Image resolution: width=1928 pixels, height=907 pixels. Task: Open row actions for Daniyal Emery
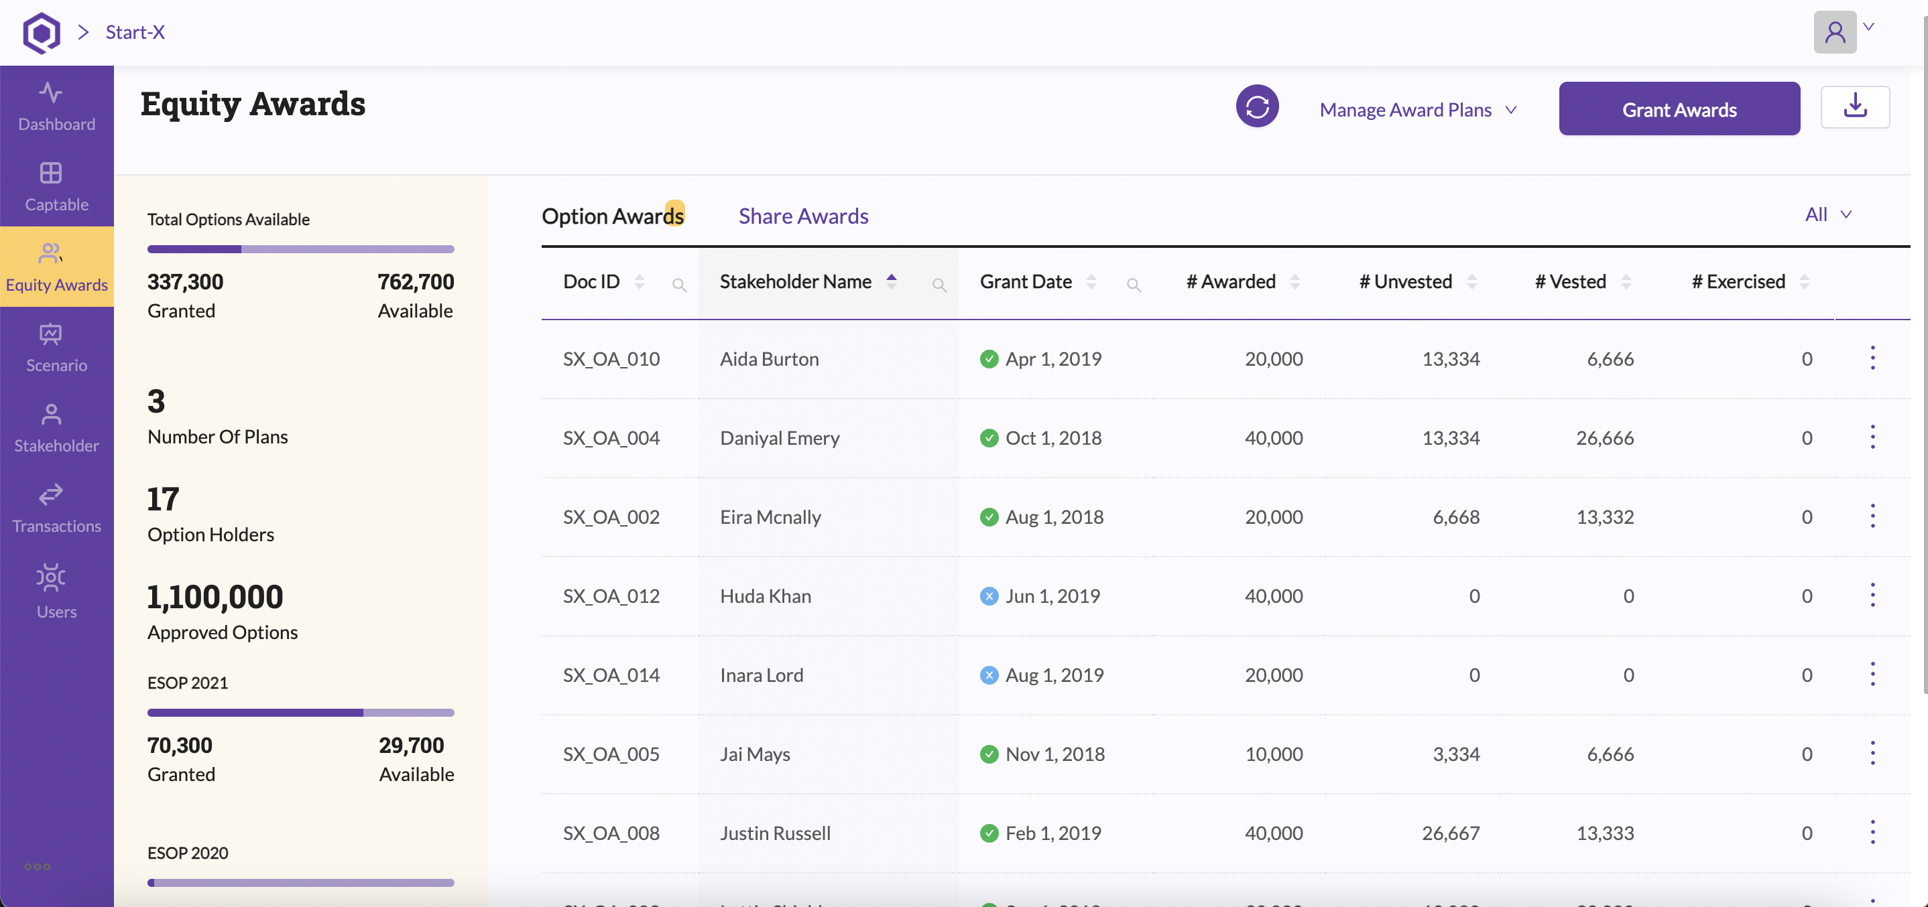(x=1872, y=437)
